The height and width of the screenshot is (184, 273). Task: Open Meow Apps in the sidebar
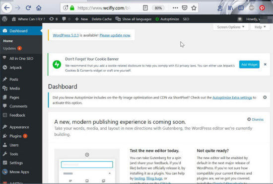coord(21,172)
